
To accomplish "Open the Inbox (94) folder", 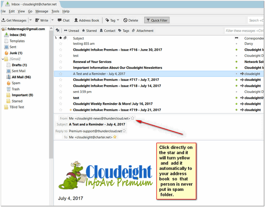I will pyautogui.click(x=18, y=35).
